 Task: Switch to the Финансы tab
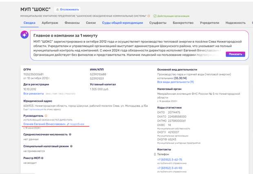click(72, 23)
